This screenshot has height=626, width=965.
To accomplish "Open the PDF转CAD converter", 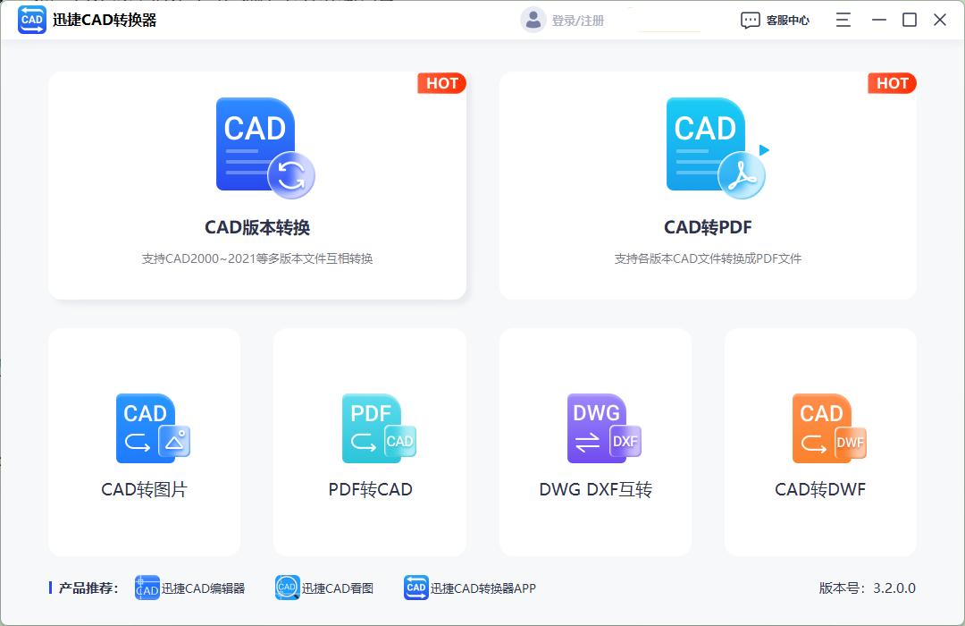I will click(369, 441).
